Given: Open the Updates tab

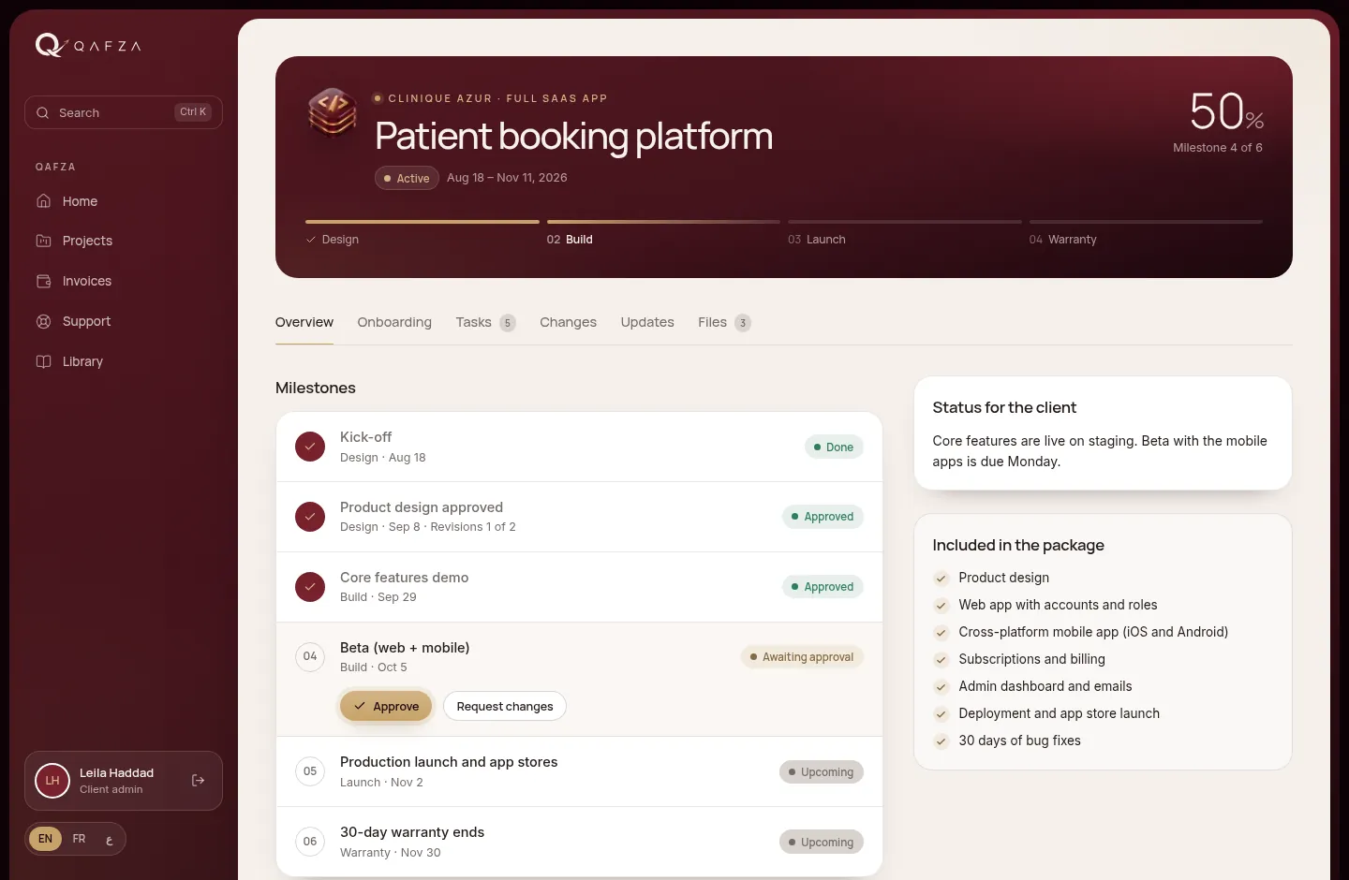Looking at the screenshot, I should coord(647,322).
